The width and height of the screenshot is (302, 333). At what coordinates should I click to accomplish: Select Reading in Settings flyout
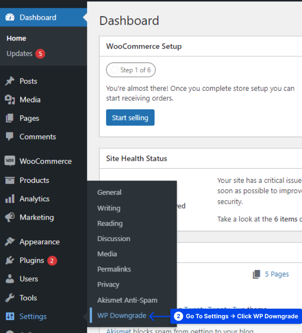(x=110, y=223)
